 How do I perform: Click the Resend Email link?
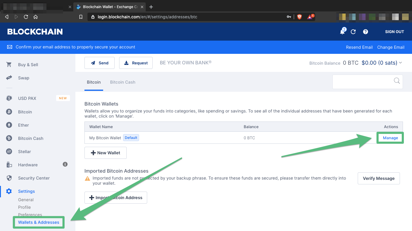[359, 47]
